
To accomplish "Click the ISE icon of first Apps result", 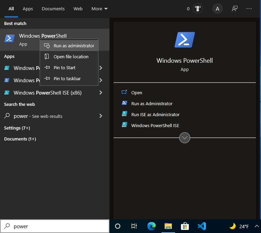I will point(7,68).
